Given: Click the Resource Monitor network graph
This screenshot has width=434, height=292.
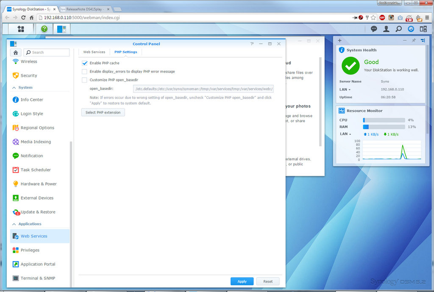Looking at the screenshot, I should tap(392, 150).
